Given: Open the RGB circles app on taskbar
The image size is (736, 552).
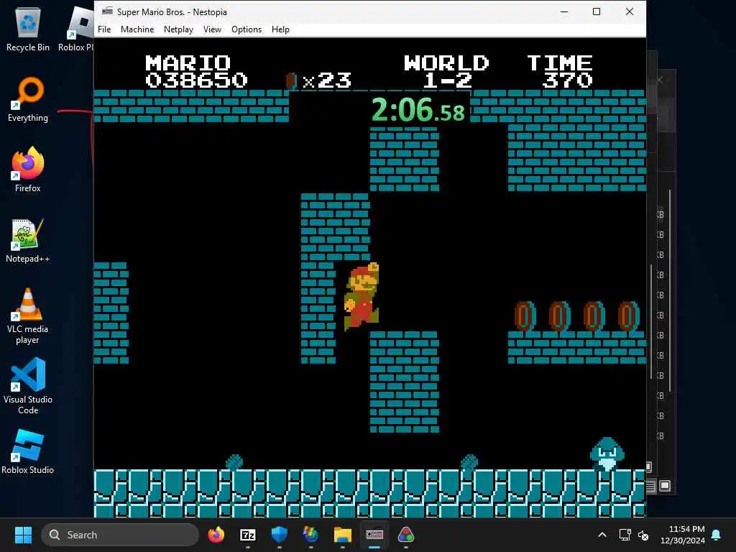Looking at the screenshot, I should pyautogui.click(x=406, y=535).
